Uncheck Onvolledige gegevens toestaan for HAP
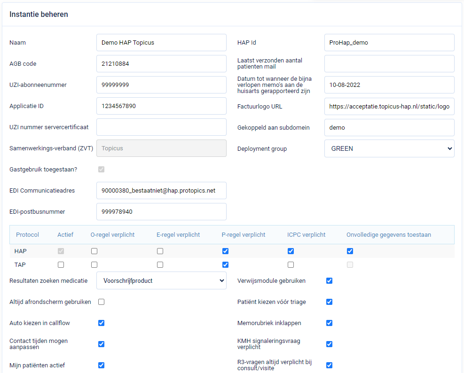464x373 pixels. 350,251
